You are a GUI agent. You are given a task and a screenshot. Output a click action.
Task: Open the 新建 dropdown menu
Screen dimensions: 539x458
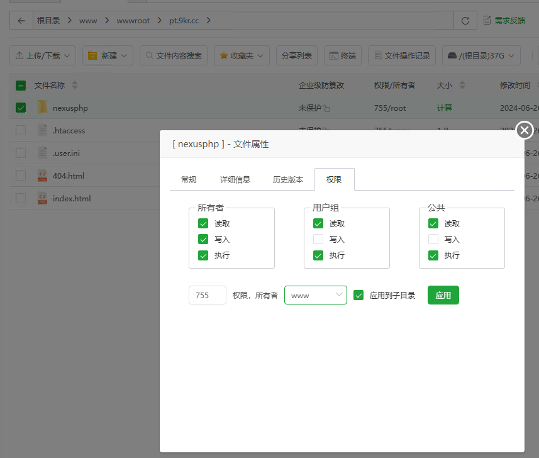108,55
